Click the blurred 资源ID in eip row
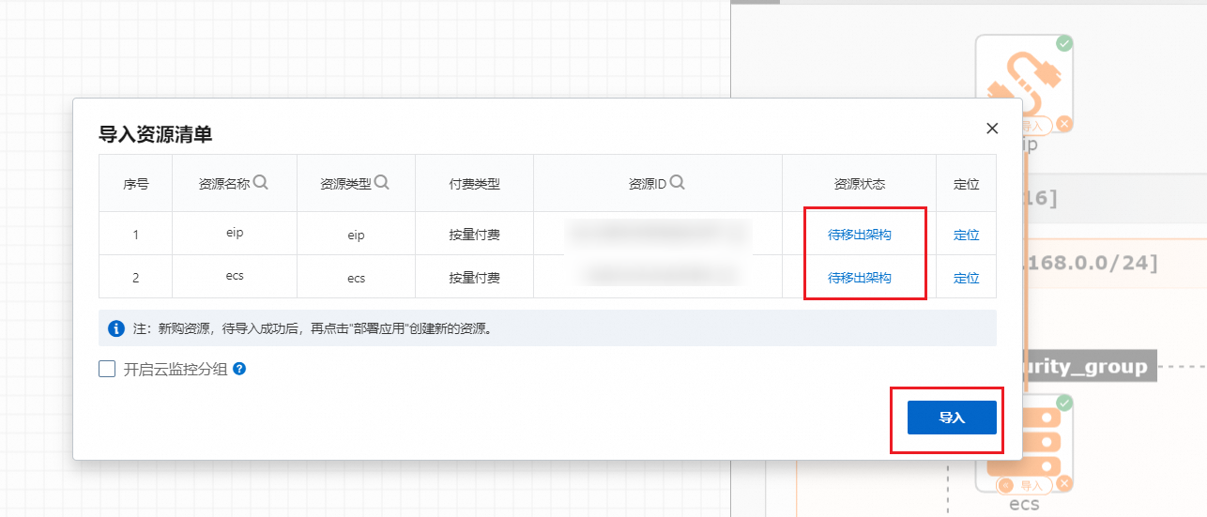The height and width of the screenshot is (517, 1207). click(658, 234)
